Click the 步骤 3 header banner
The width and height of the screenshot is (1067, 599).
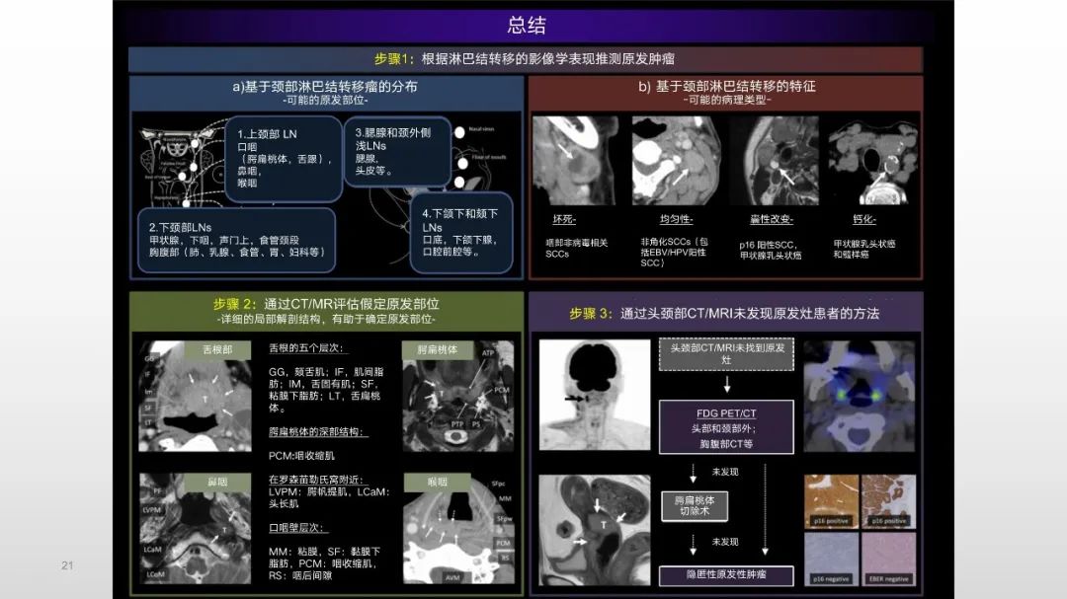725,313
